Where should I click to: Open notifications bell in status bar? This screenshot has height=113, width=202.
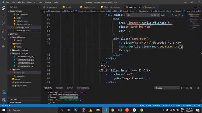199,105
